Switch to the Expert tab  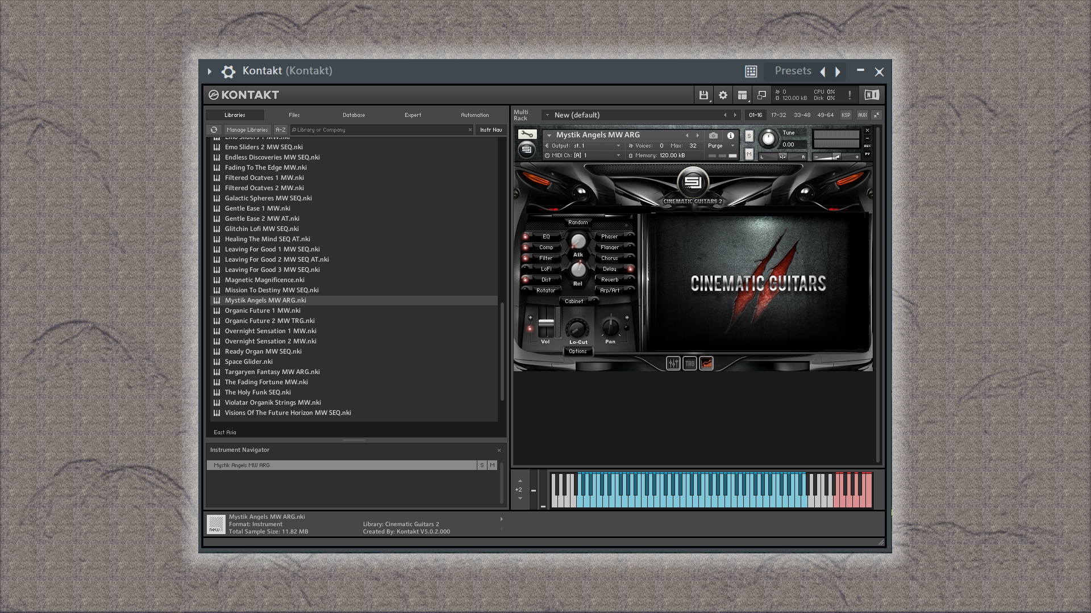pyautogui.click(x=413, y=115)
